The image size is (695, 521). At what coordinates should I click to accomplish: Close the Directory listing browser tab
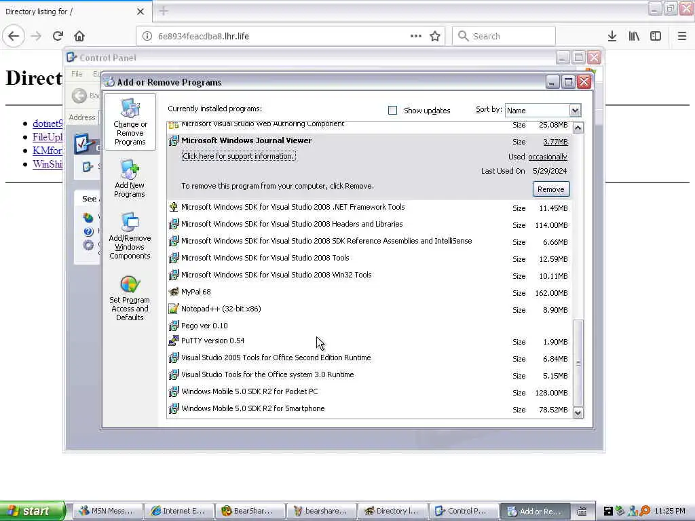coord(140,12)
